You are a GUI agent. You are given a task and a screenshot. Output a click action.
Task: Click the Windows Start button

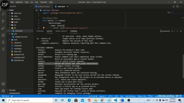click(3, 100)
